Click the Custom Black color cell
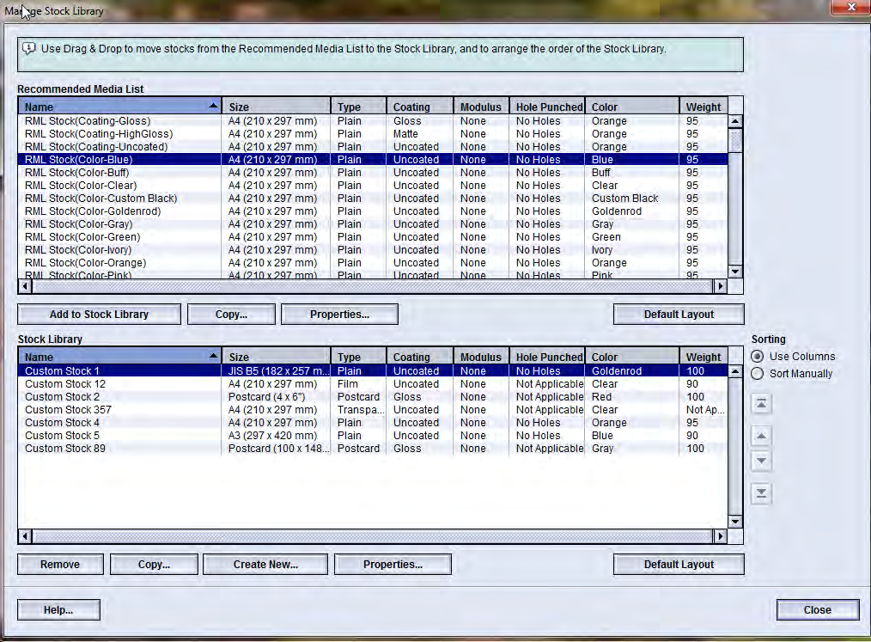871x642 pixels. pos(632,199)
